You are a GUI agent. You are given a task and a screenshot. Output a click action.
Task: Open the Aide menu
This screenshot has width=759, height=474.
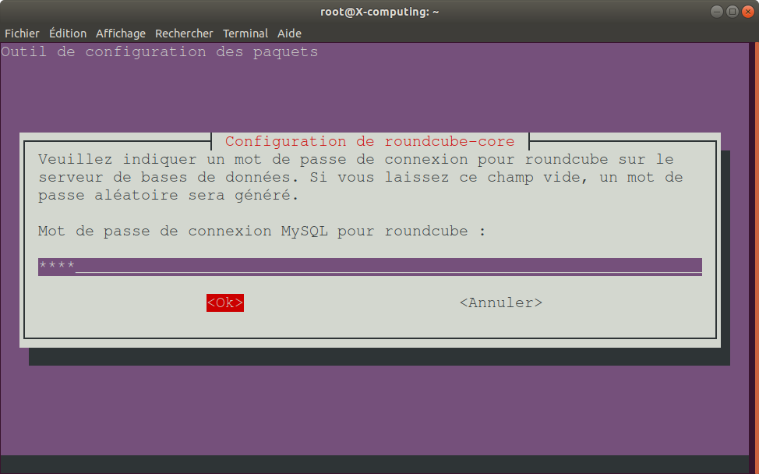[289, 34]
